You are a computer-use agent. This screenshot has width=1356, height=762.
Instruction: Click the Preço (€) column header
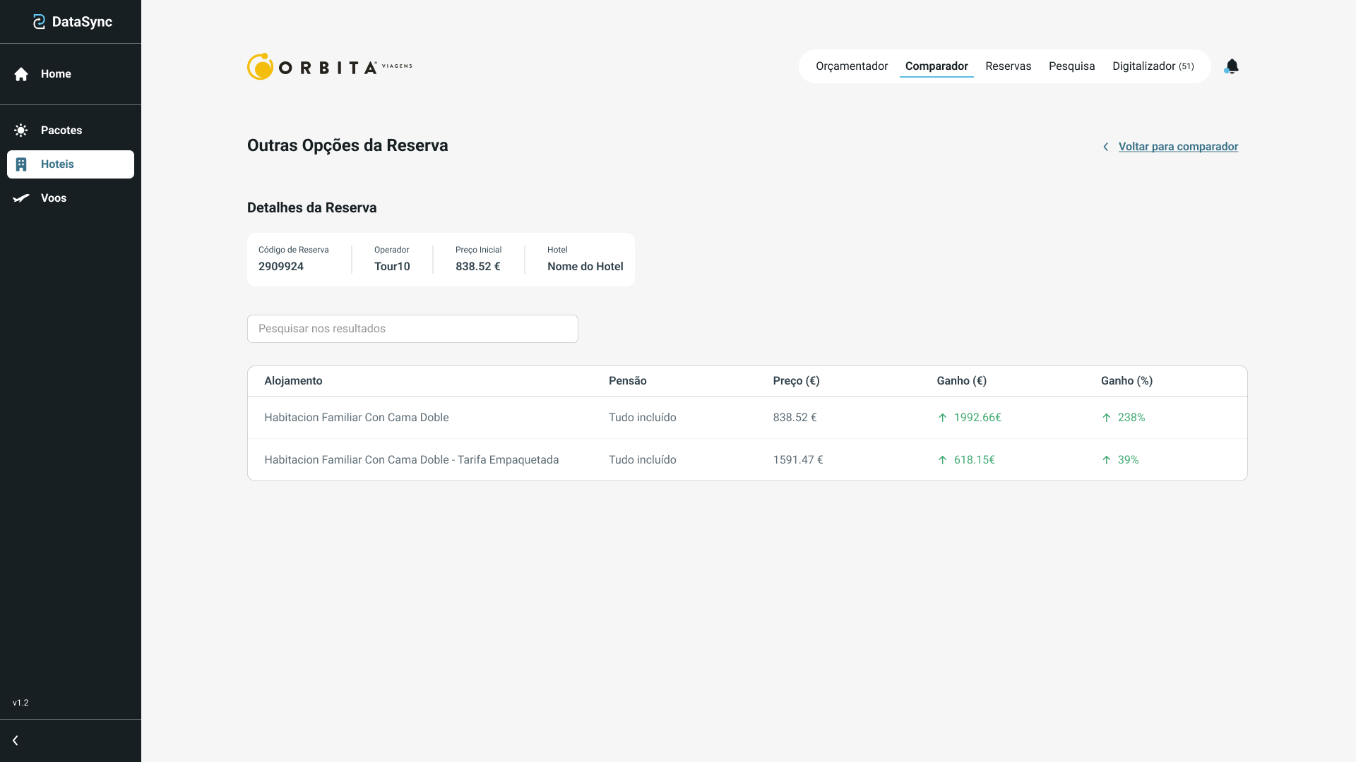pos(796,381)
